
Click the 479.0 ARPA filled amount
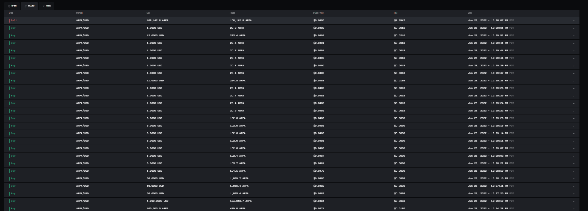tap(238, 209)
